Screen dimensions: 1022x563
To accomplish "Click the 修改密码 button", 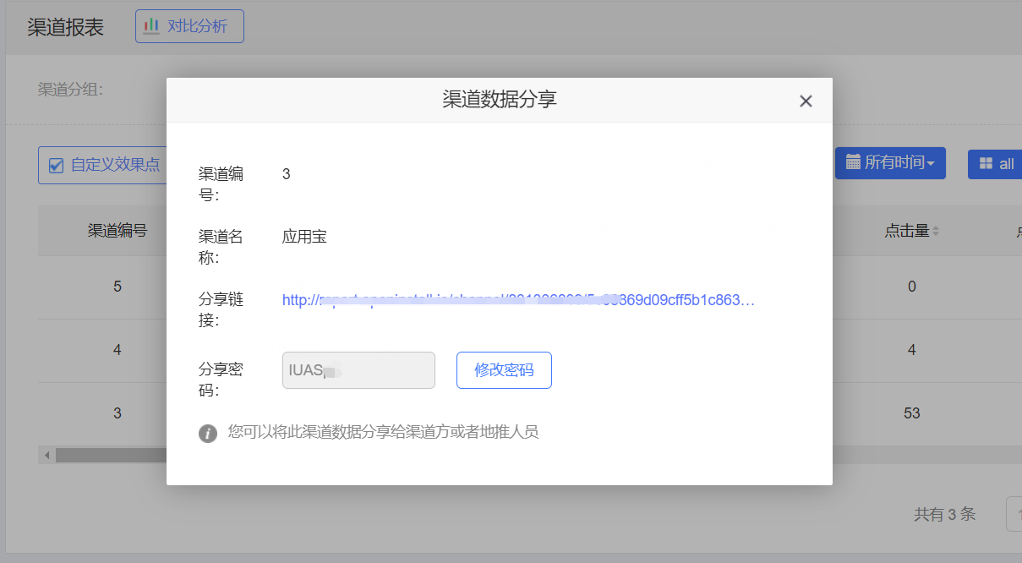I will pos(504,370).
